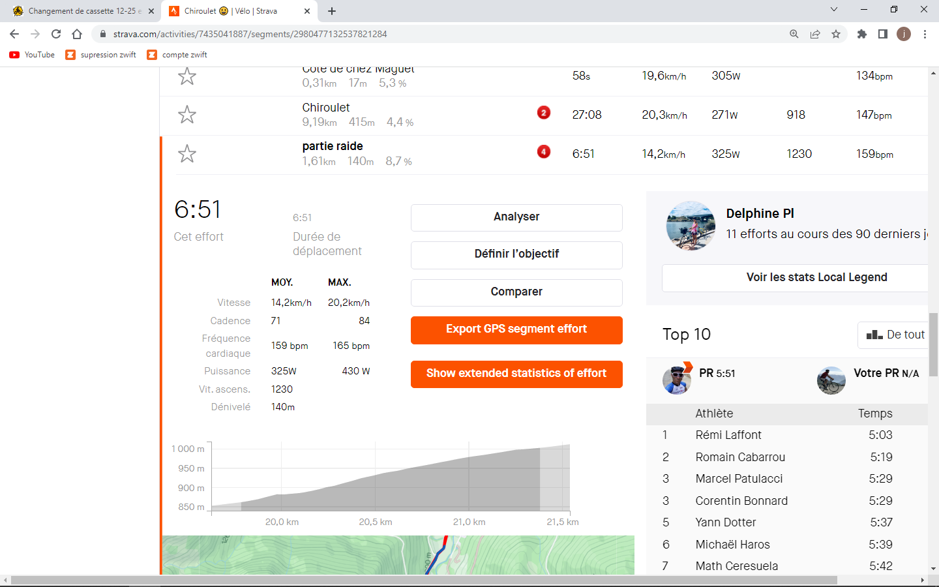
Task: Bookmark this tab with star icon
Action: [x=836, y=34]
